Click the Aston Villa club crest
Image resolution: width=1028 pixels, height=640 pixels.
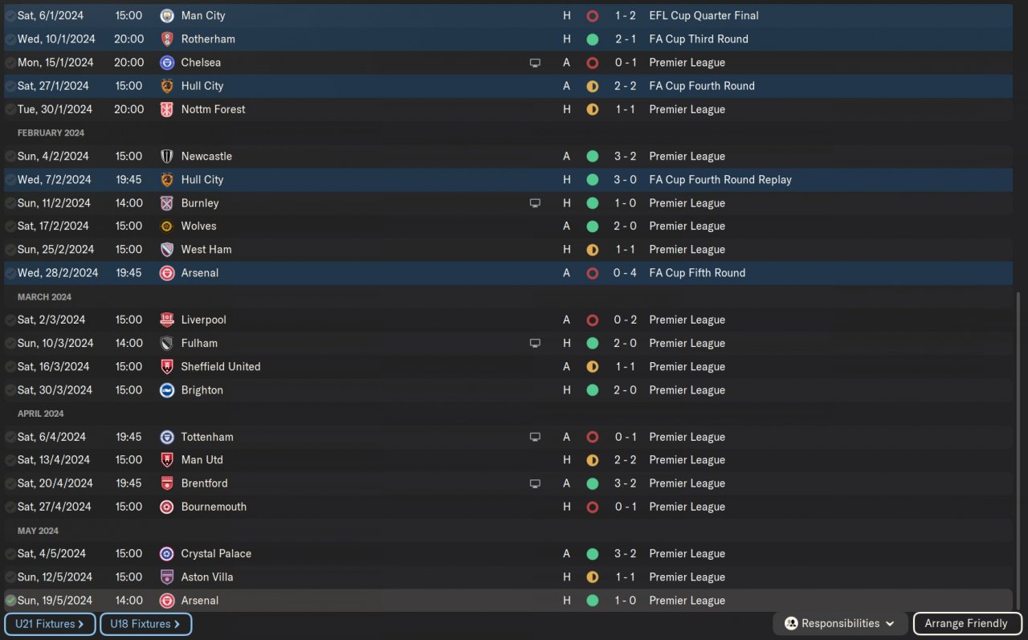click(x=167, y=577)
